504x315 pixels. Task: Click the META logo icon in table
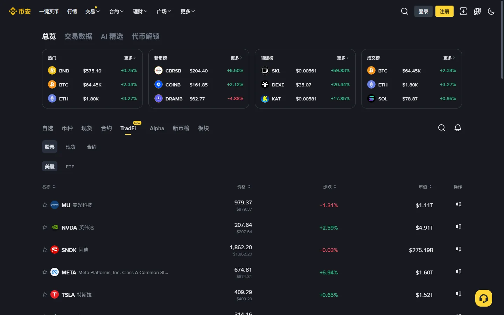pos(55,272)
